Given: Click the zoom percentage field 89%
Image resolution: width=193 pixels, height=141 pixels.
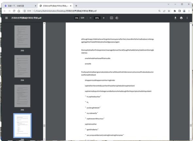Looking at the screenshot, I should (x=97, y=18).
